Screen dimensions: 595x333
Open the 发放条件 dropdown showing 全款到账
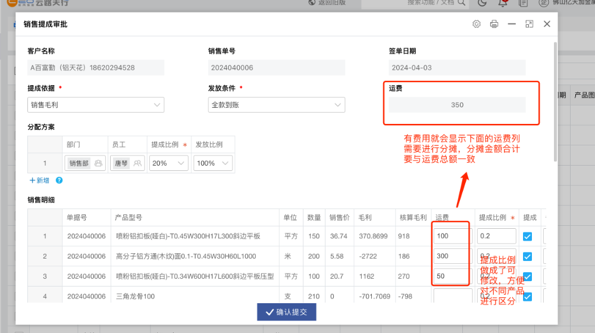[276, 105]
